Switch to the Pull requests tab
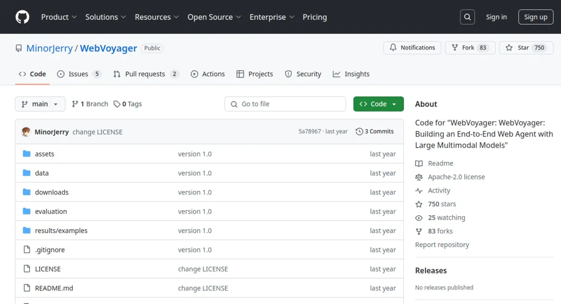 tap(146, 74)
